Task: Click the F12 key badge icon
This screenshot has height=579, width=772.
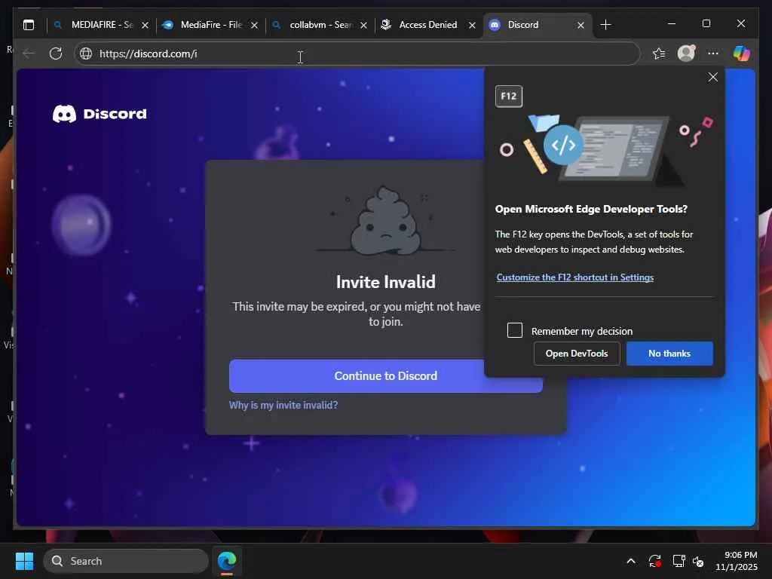Action: point(509,96)
